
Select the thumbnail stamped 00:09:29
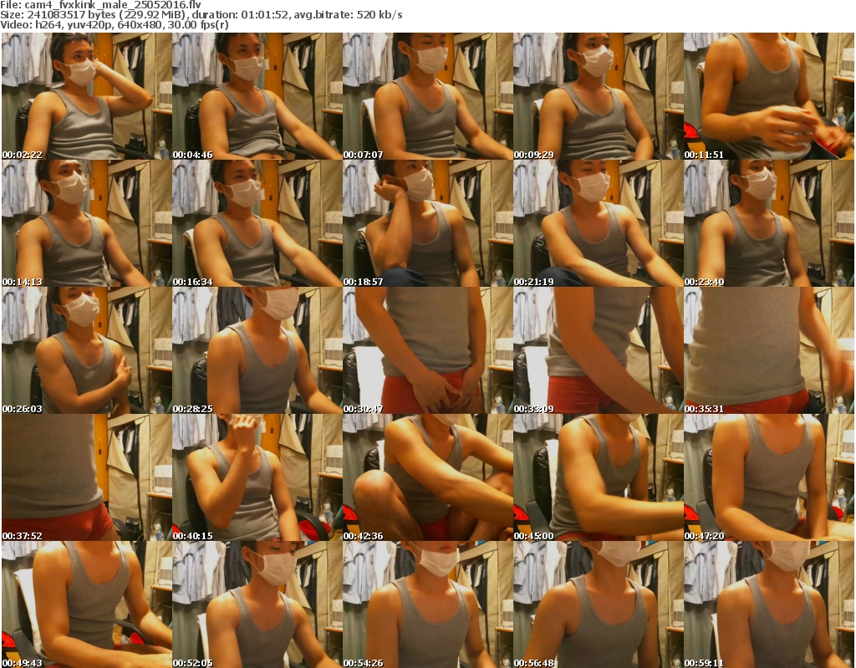(598, 96)
